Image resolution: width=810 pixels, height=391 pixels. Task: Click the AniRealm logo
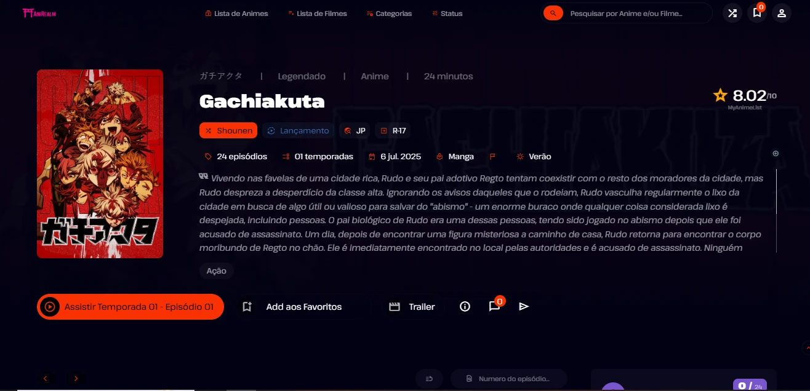pos(39,13)
